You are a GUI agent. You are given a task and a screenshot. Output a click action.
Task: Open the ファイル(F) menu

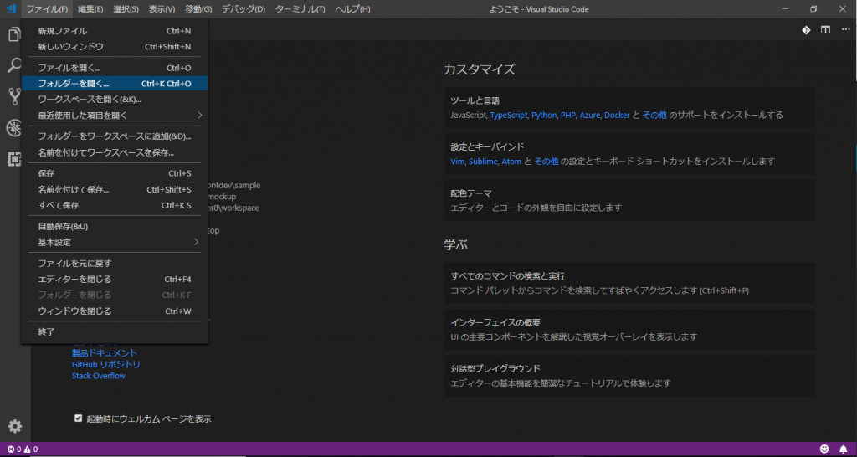pos(47,9)
